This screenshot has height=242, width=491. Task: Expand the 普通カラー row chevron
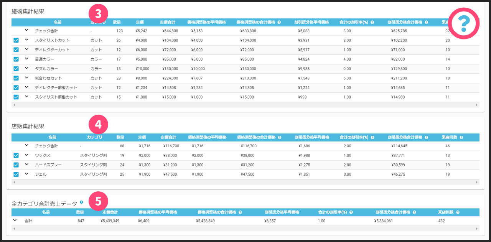point(27,59)
